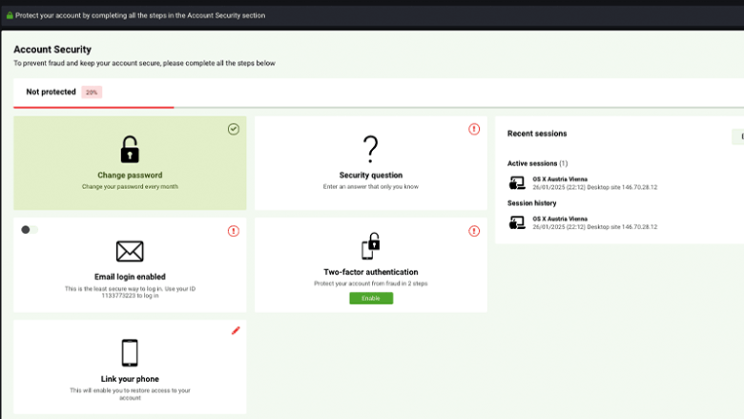Image resolution: width=744 pixels, height=419 pixels.
Task: Click the partially visible button beside Recent sessions
Action: tap(738, 137)
